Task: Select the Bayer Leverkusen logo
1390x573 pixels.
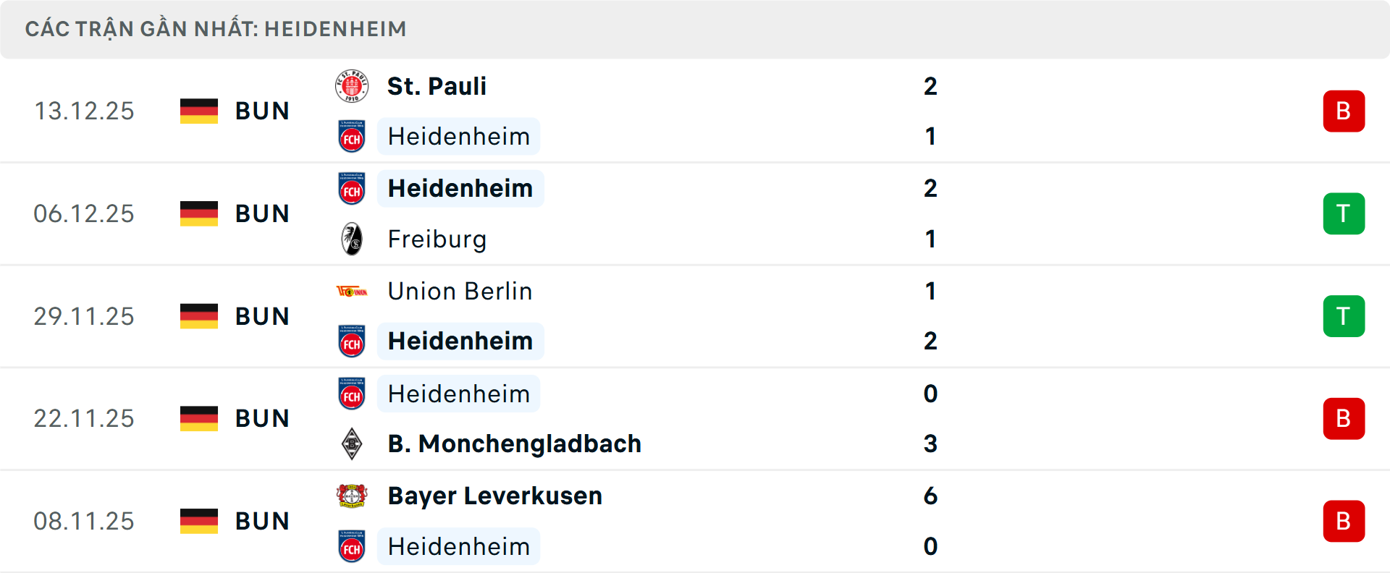Action: pyautogui.click(x=351, y=496)
